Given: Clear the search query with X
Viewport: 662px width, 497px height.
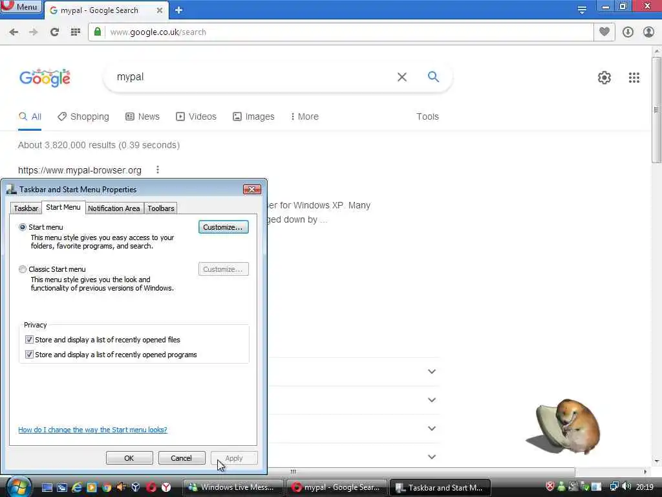Looking at the screenshot, I should pos(402,77).
